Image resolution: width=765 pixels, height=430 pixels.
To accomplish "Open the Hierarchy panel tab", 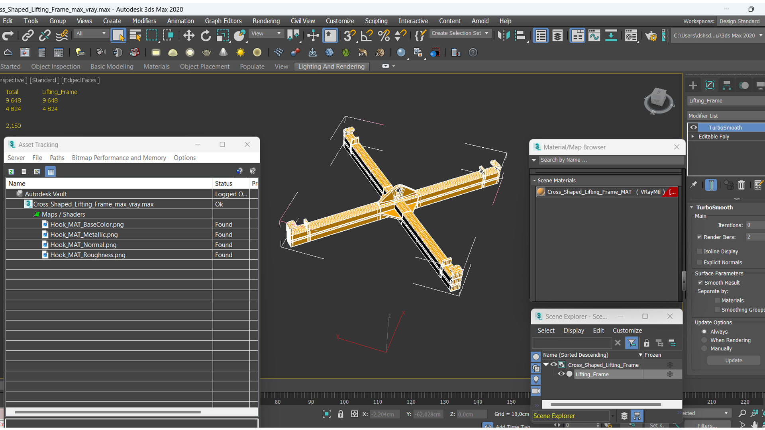I will click(x=727, y=85).
